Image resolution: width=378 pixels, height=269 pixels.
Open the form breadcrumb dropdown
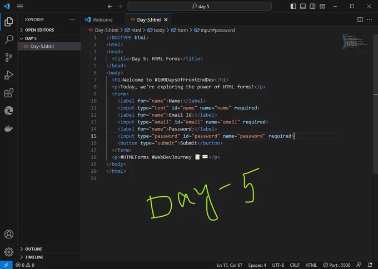click(180, 30)
